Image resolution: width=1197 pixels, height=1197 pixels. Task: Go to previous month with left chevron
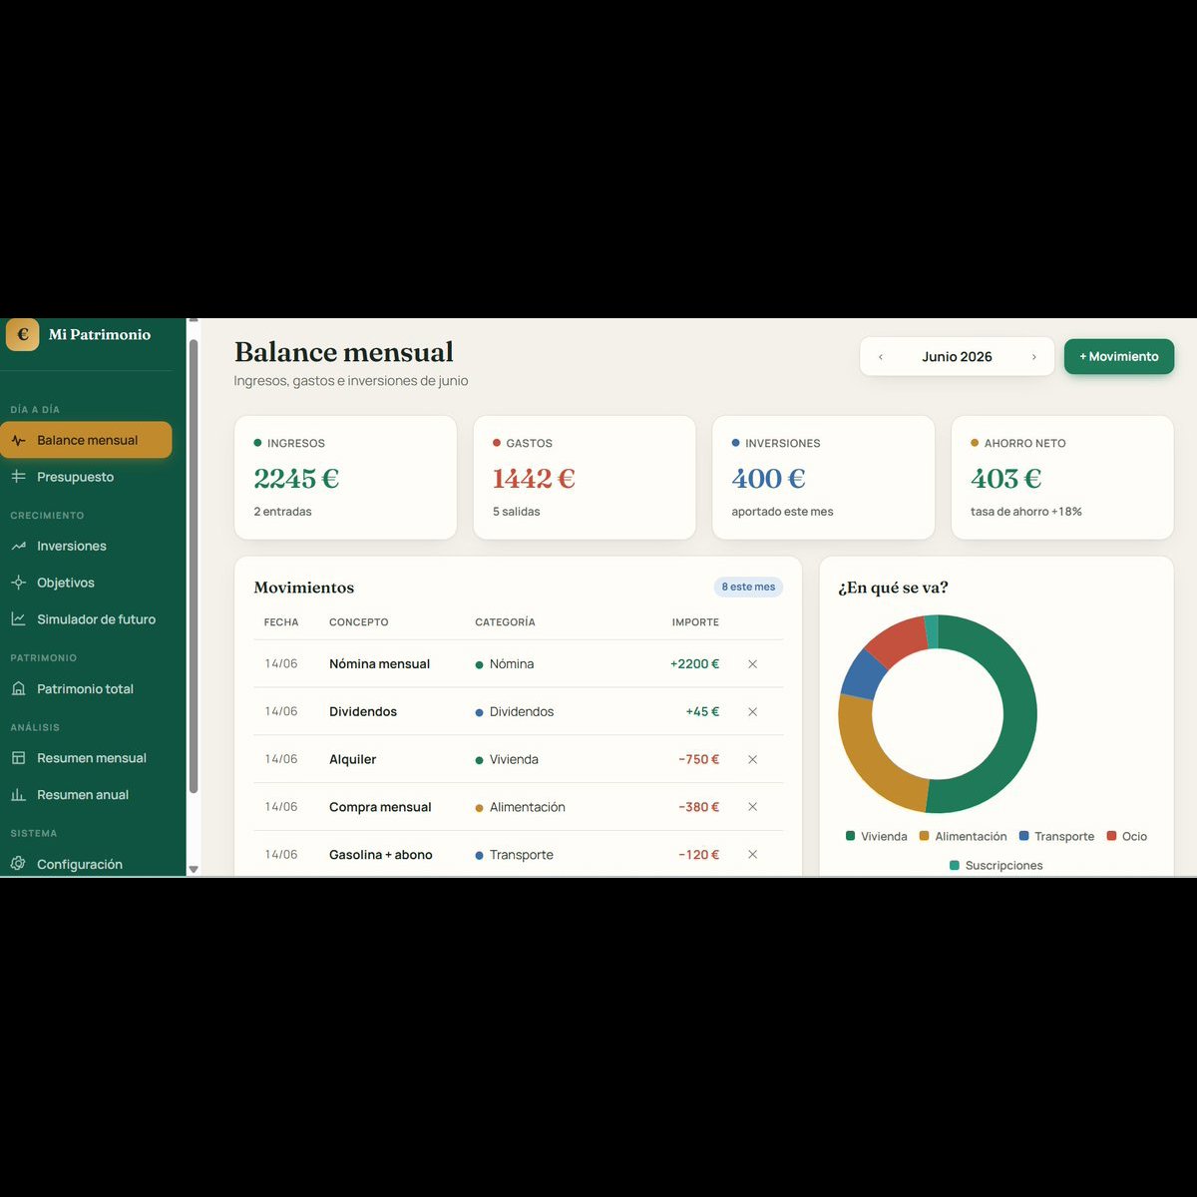coord(881,357)
